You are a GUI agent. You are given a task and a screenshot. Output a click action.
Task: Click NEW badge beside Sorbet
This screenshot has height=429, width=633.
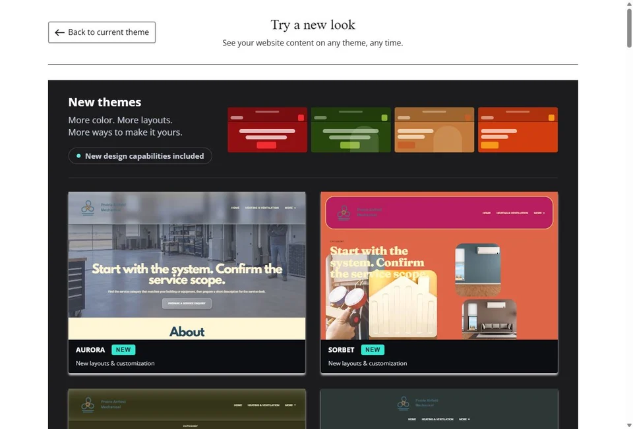tap(373, 350)
